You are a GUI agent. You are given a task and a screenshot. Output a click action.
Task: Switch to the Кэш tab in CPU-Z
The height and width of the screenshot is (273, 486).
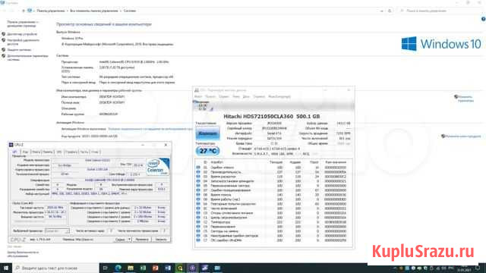tap(25, 152)
